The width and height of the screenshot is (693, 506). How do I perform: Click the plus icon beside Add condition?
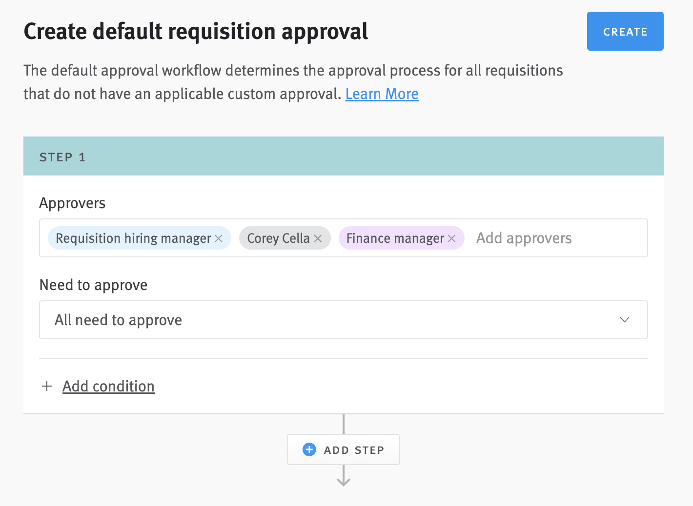coord(47,386)
